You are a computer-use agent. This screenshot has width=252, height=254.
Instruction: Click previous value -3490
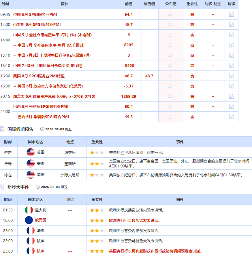[x=129, y=66]
